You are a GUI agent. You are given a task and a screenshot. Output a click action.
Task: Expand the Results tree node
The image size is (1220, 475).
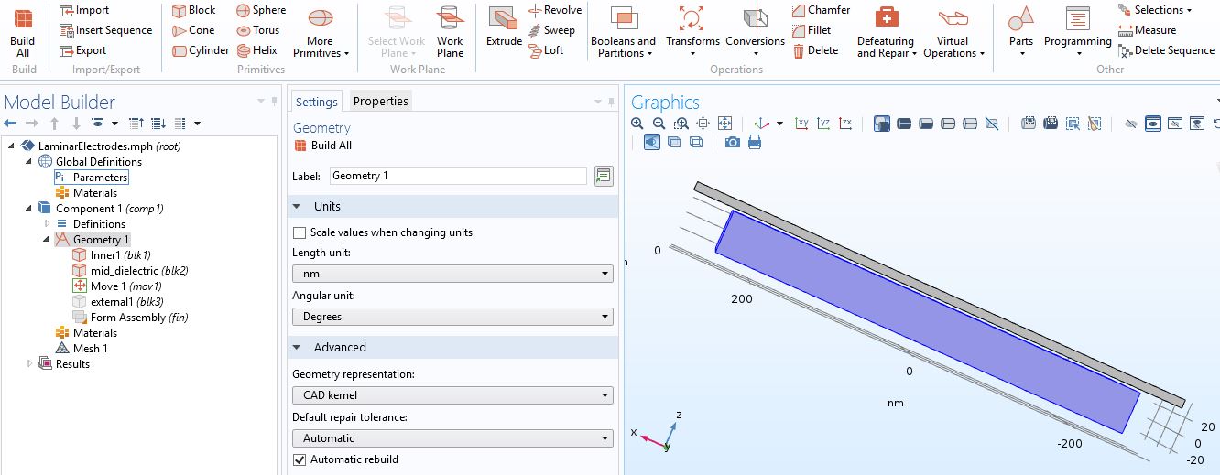(29, 364)
